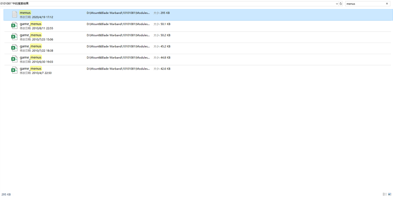Viewport: 393px width, 197px height.
Task: Switch to large icons view layout
Action: tap(390, 194)
